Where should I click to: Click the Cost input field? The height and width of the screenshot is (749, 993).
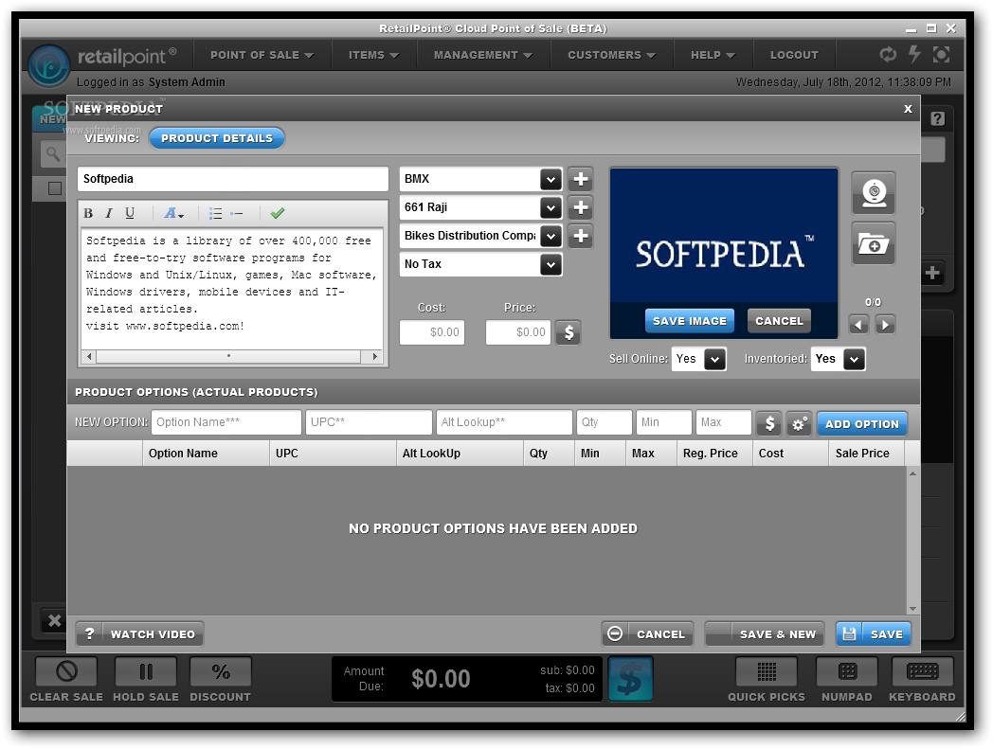click(x=432, y=332)
